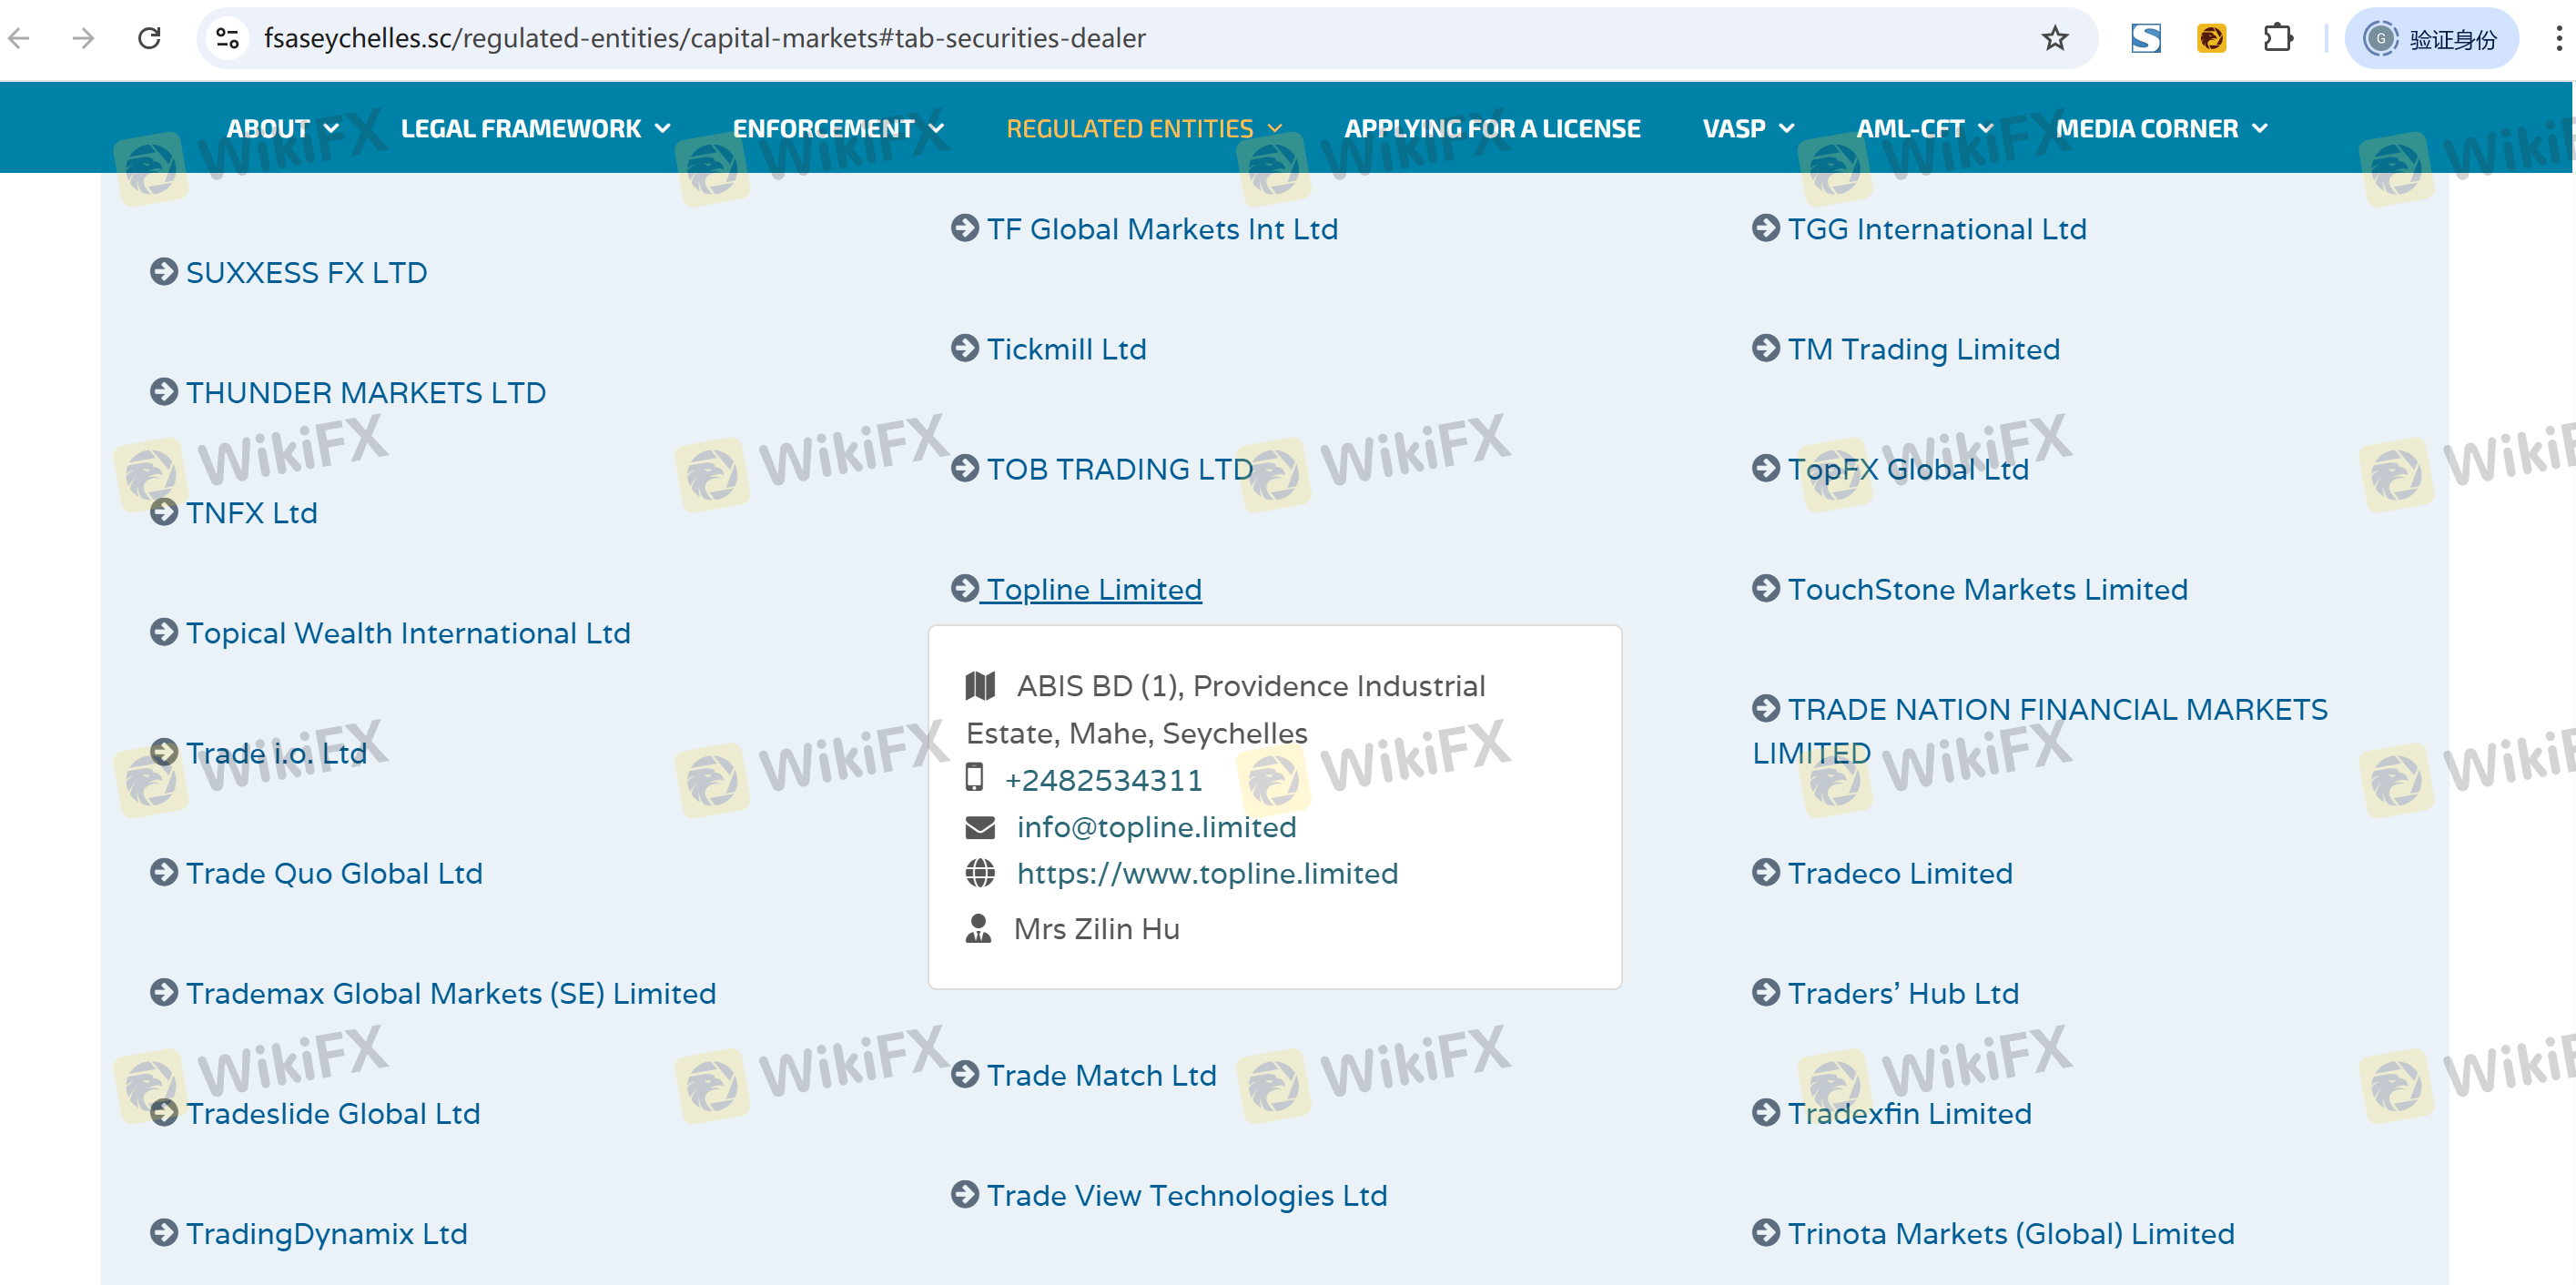Open the https://www.topline.limited link
The height and width of the screenshot is (1285, 2576).
tap(1207, 873)
